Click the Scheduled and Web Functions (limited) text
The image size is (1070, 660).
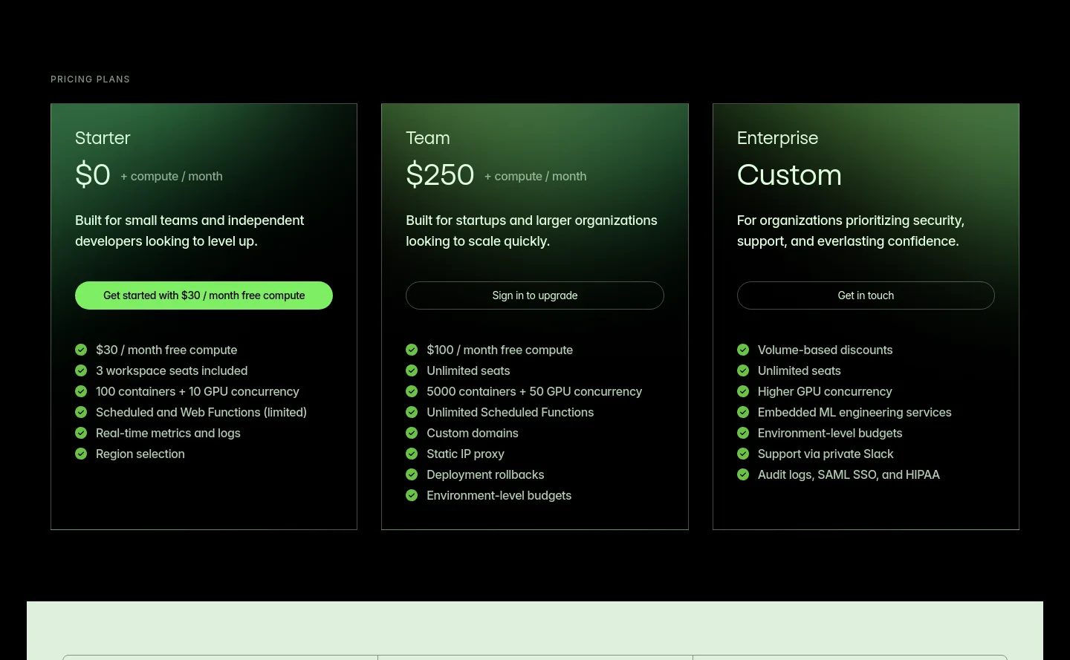[201, 412]
